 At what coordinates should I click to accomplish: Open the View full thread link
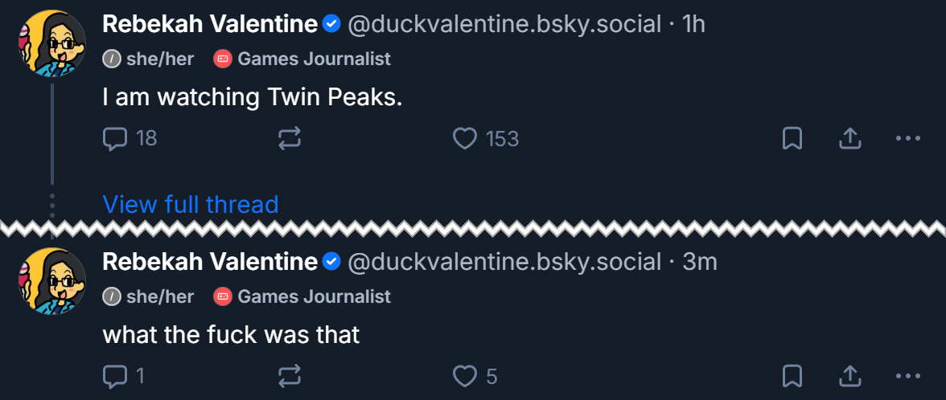coord(191,204)
